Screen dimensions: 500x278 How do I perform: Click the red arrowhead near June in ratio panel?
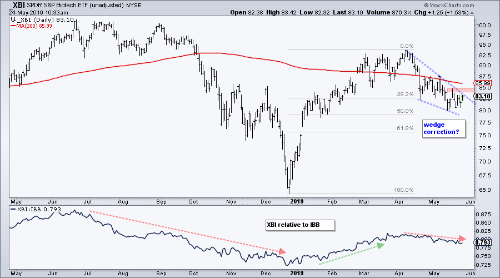[462, 239]
